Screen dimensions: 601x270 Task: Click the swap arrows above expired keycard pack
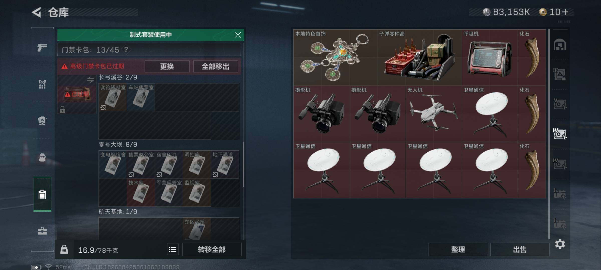(x=90, y=80)
